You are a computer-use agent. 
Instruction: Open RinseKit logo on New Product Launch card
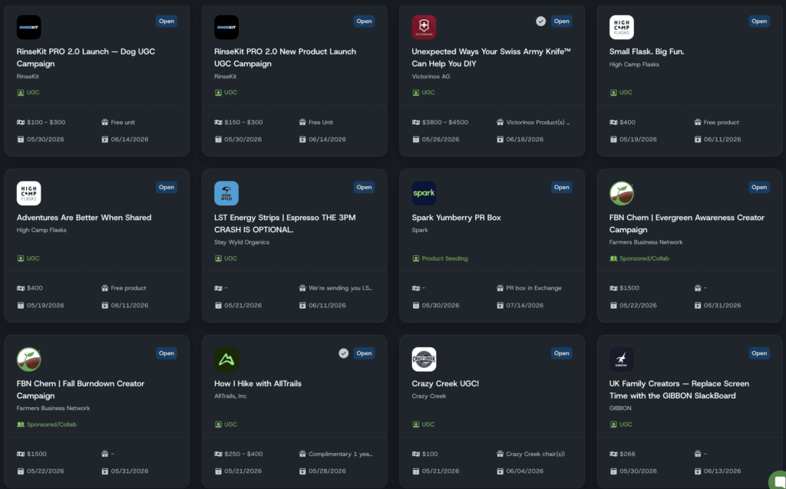pyautogui.click(x=226, y=27)
